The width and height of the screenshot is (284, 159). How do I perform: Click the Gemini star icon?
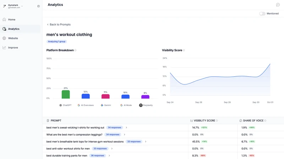(x=102, y=105)
